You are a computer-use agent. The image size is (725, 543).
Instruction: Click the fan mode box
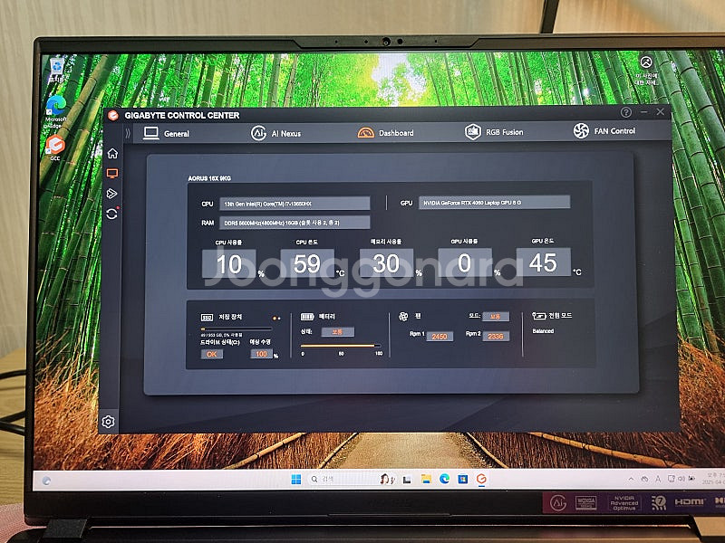click(495, 316)
